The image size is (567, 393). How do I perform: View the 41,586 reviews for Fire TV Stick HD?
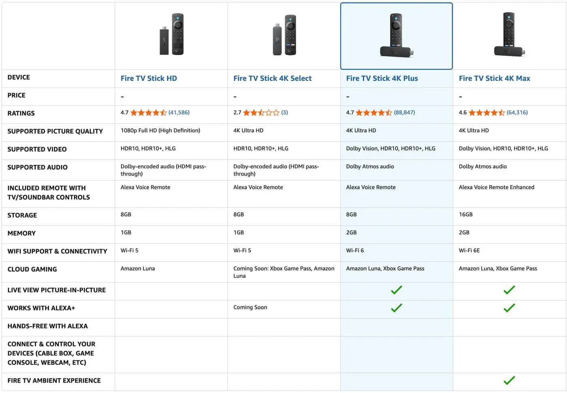pyautogui.click(x=179, y=112)
